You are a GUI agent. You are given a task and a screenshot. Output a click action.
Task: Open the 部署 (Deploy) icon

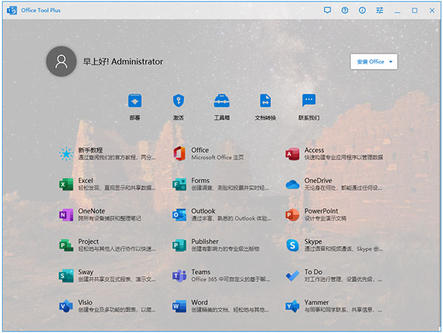coord(134,101)
